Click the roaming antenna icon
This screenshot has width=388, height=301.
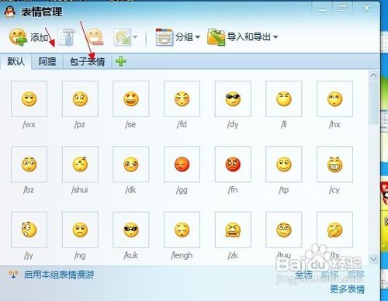coord(13,274)
